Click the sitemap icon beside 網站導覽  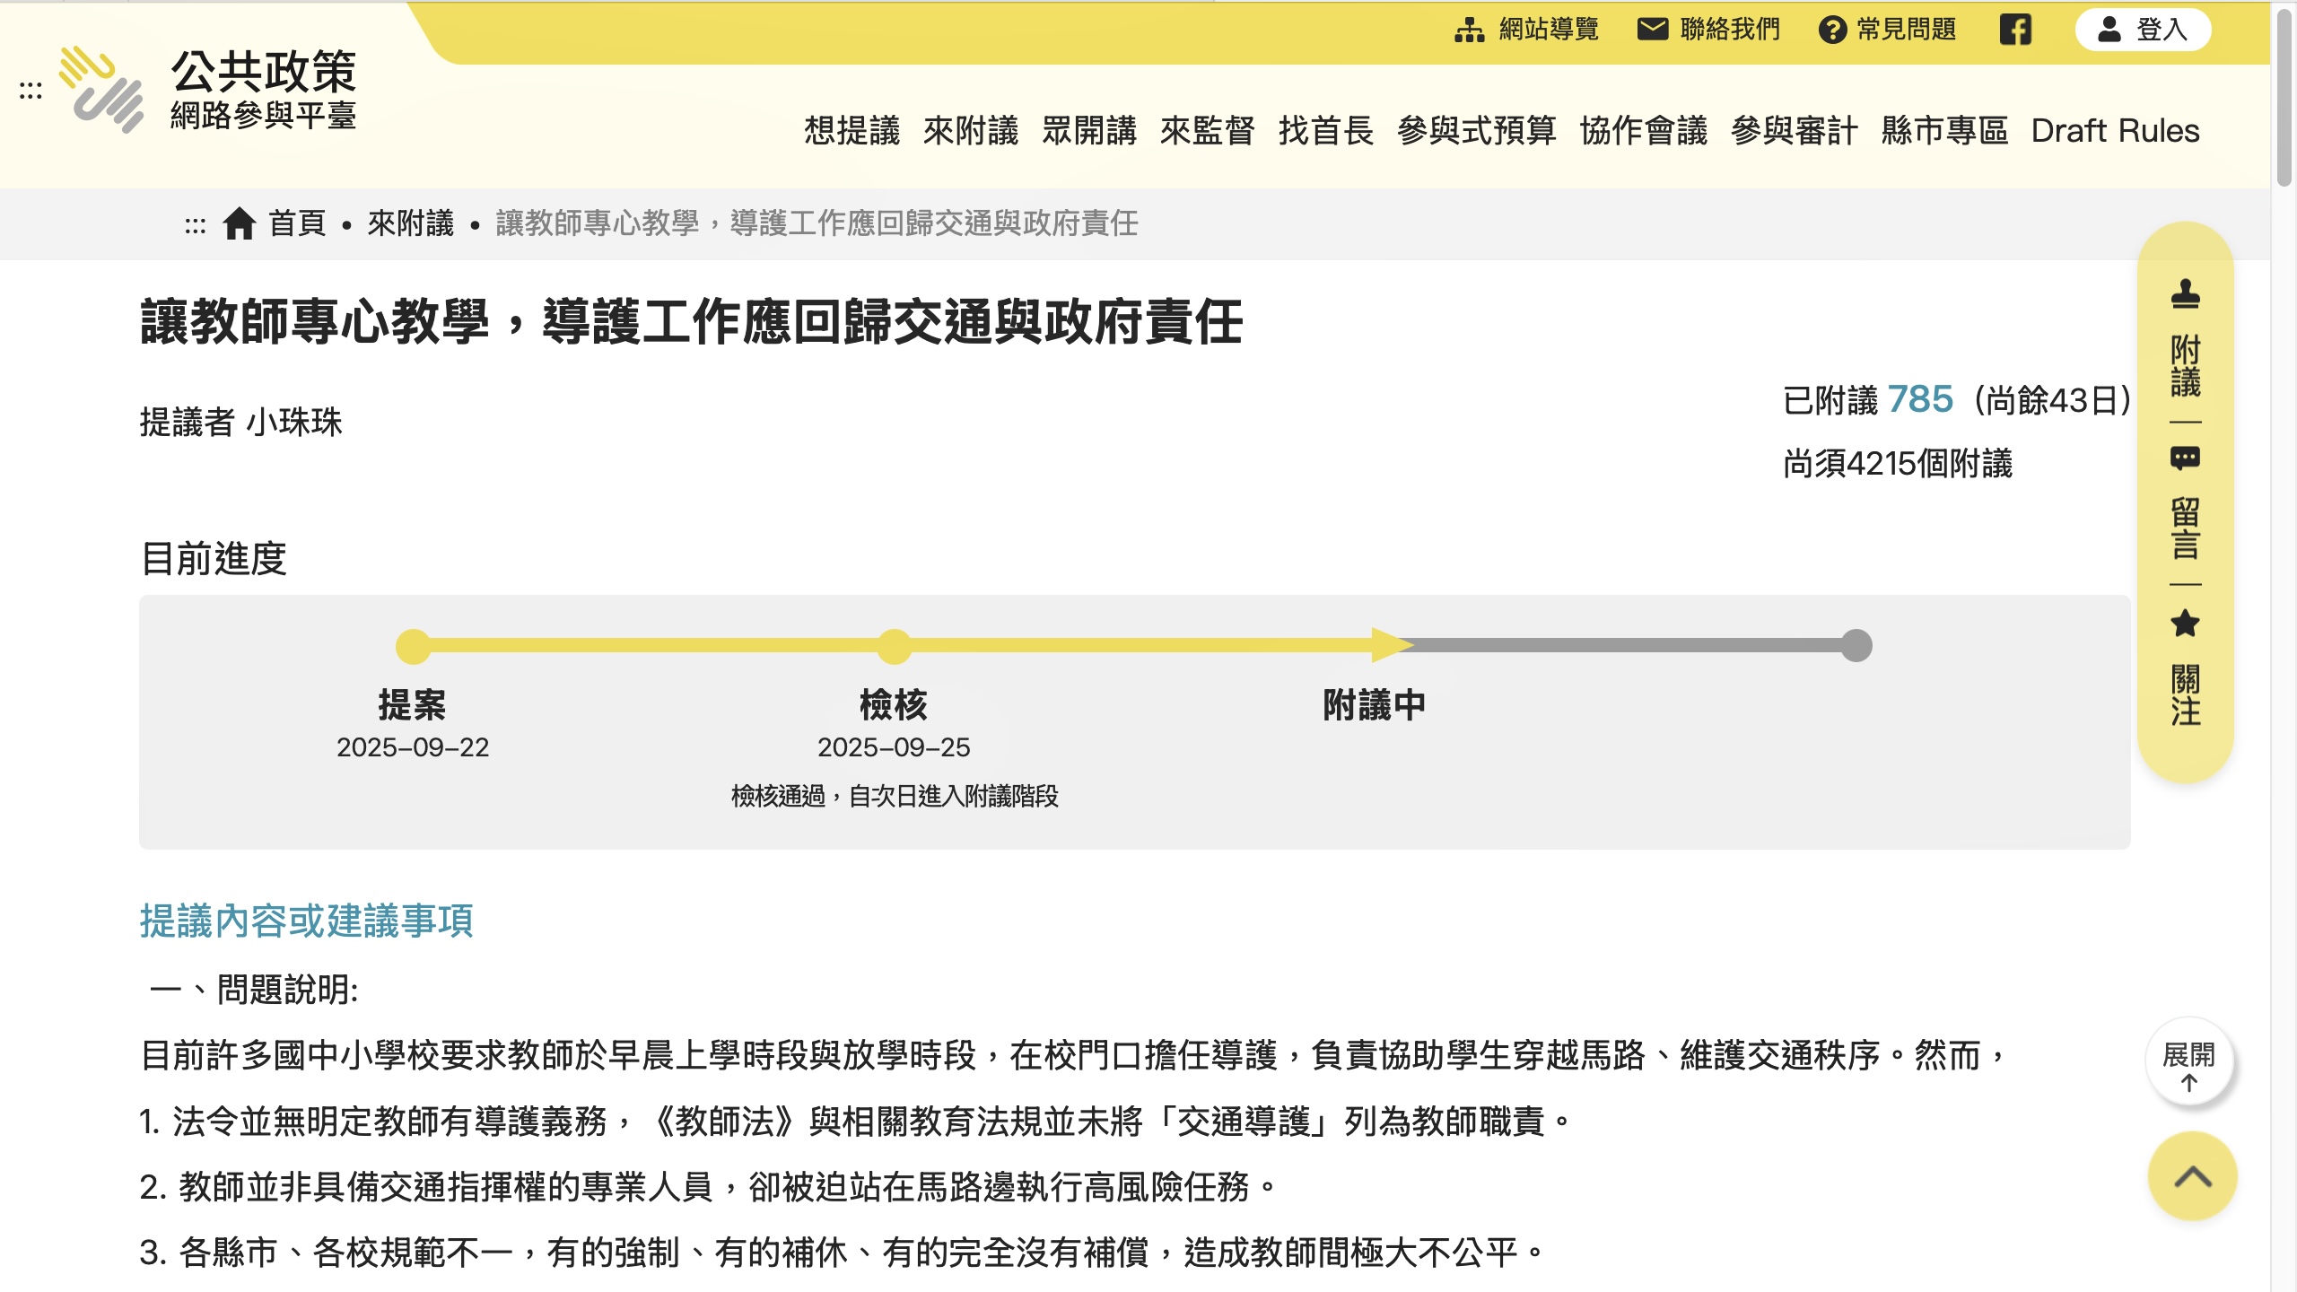point(1469,30)
